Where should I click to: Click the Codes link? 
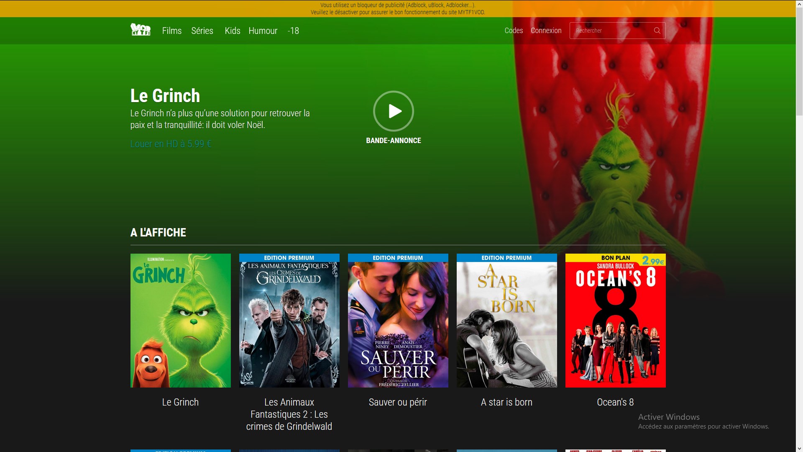[513, 31]
